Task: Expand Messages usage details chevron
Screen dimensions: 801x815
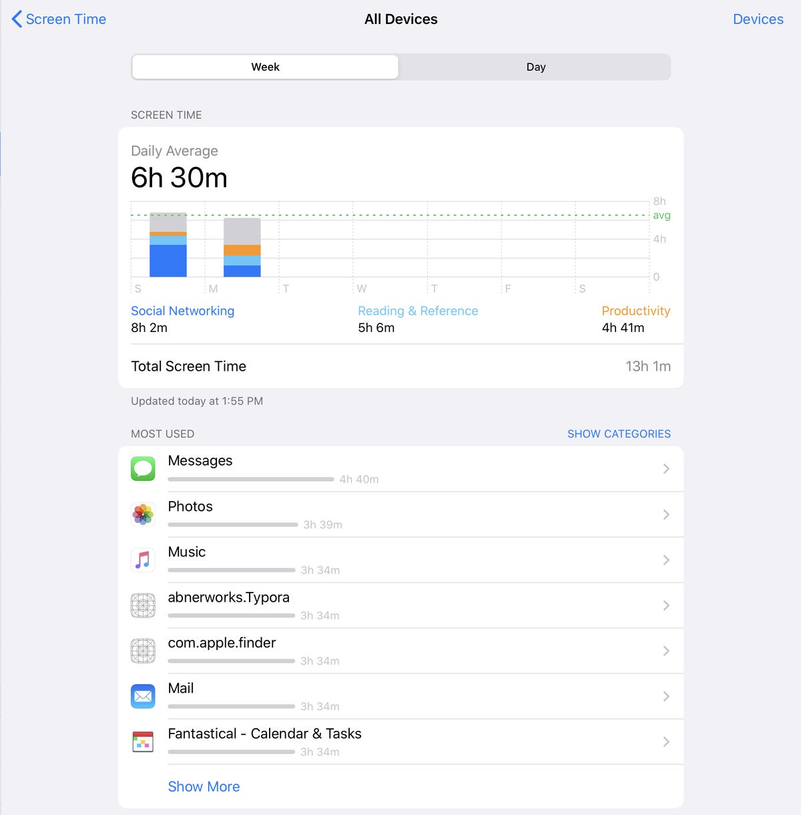Action: point(666,468)
